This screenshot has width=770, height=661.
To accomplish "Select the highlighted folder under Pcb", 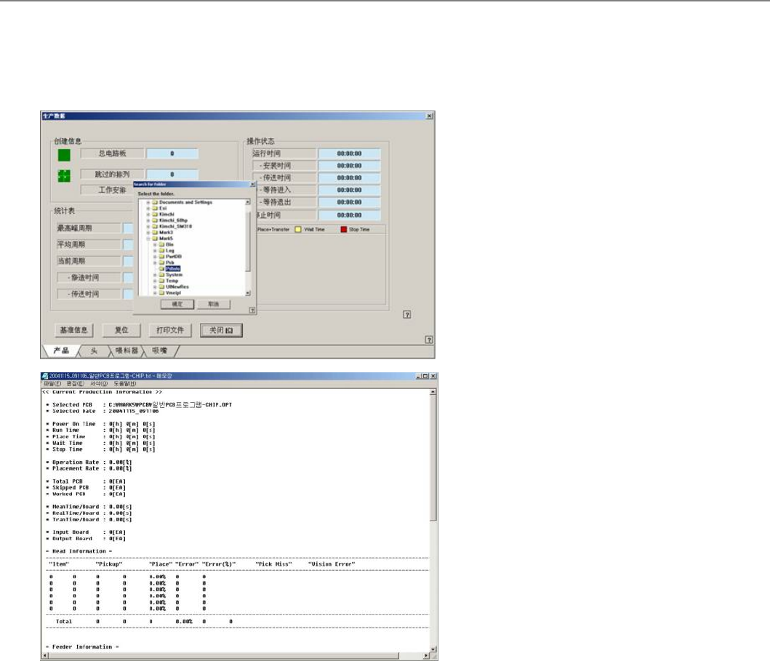I will (x=173, y=269).
